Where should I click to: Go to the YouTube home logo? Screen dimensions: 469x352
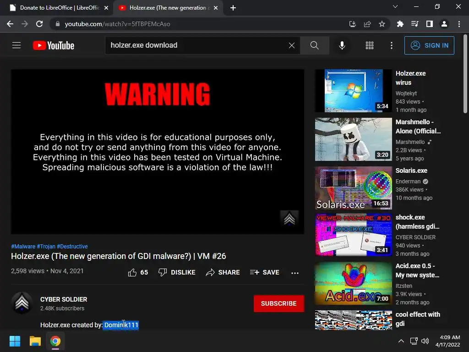click(x=54, y=45)
